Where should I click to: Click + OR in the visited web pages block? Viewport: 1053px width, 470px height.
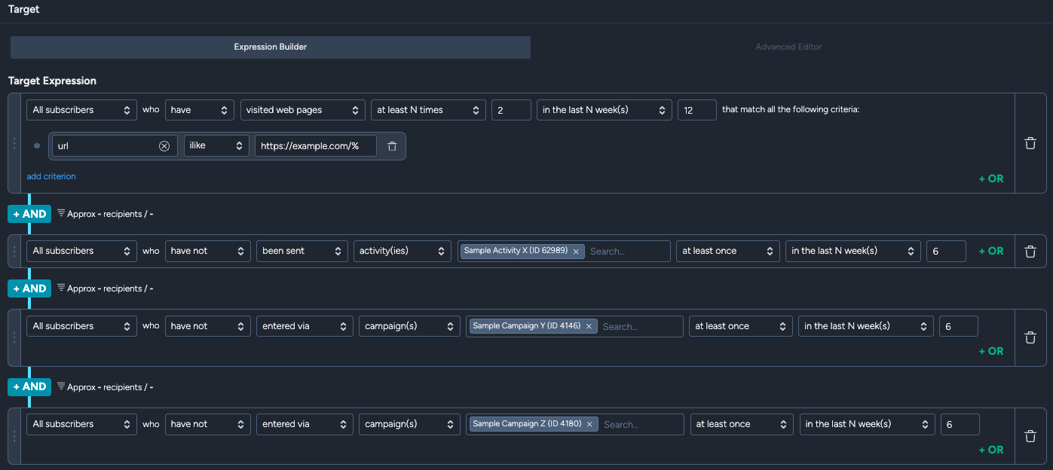(x=991, y=179)
